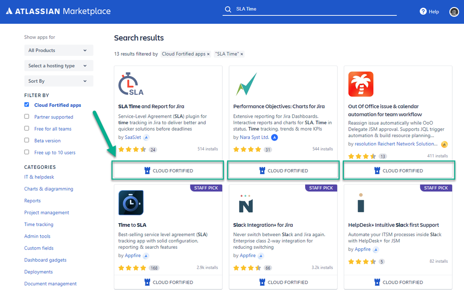The height and width of the screenshot is (292, 464).
Task: Click the search magnifier icon
Action: [228, 9]
